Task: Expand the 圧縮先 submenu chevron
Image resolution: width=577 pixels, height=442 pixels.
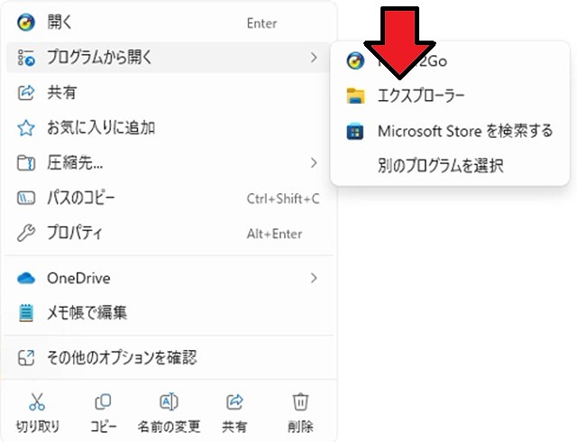Action: tap(313, 163)
